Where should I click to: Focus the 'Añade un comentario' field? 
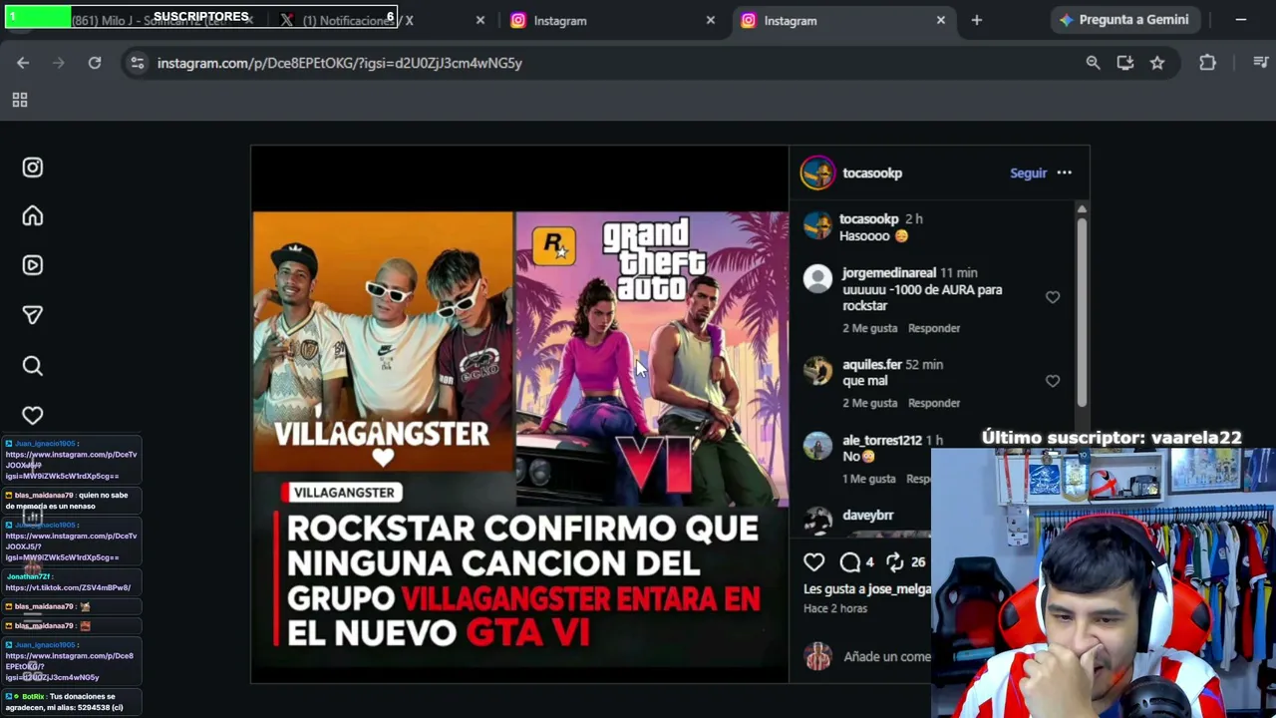pyautogui.click(x=887, y=657)
